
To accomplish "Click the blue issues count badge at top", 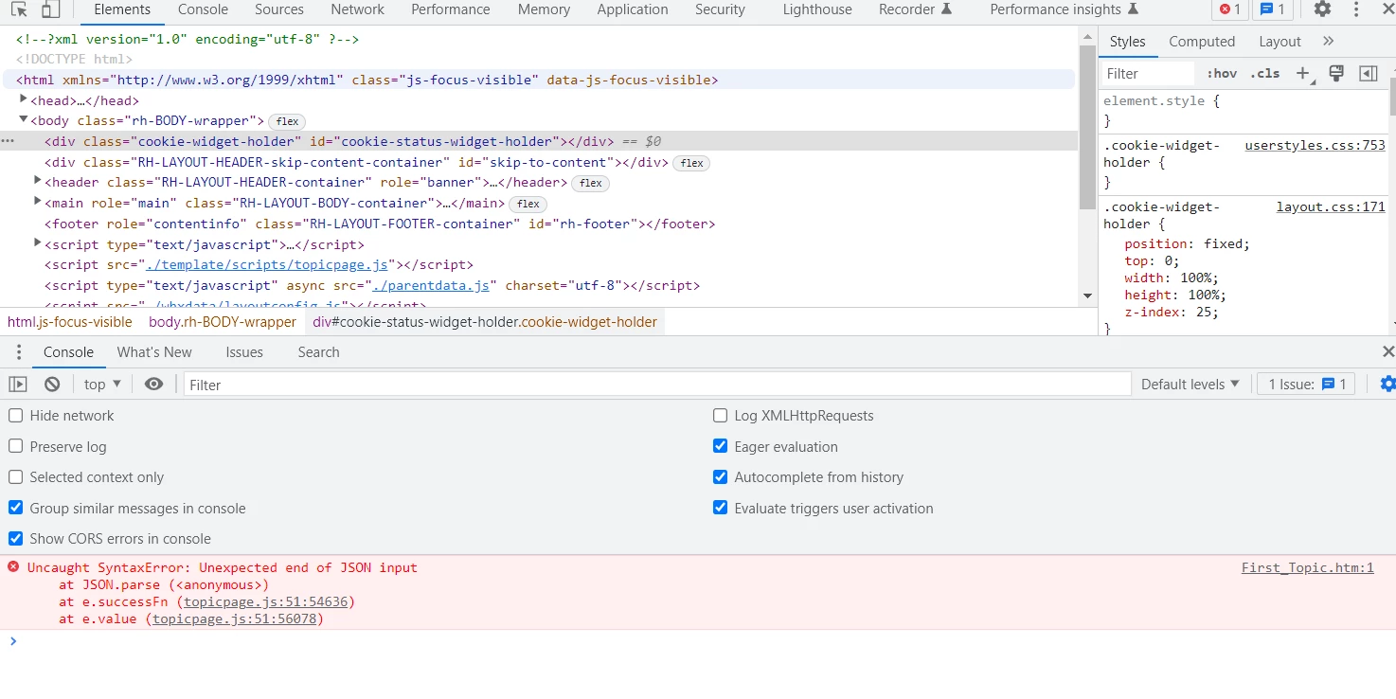I will click(1273, 9).
